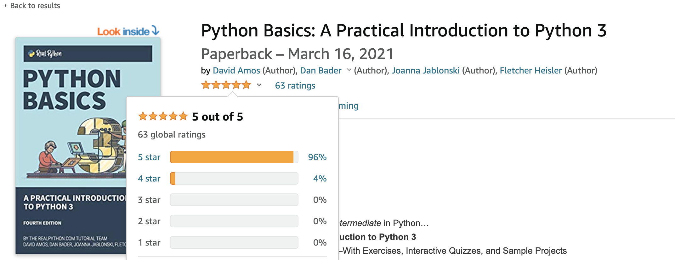The height and width of the screenshot is (260, 675).
Task: Click the Real Python logo on the cover
Action: point(44,53)
